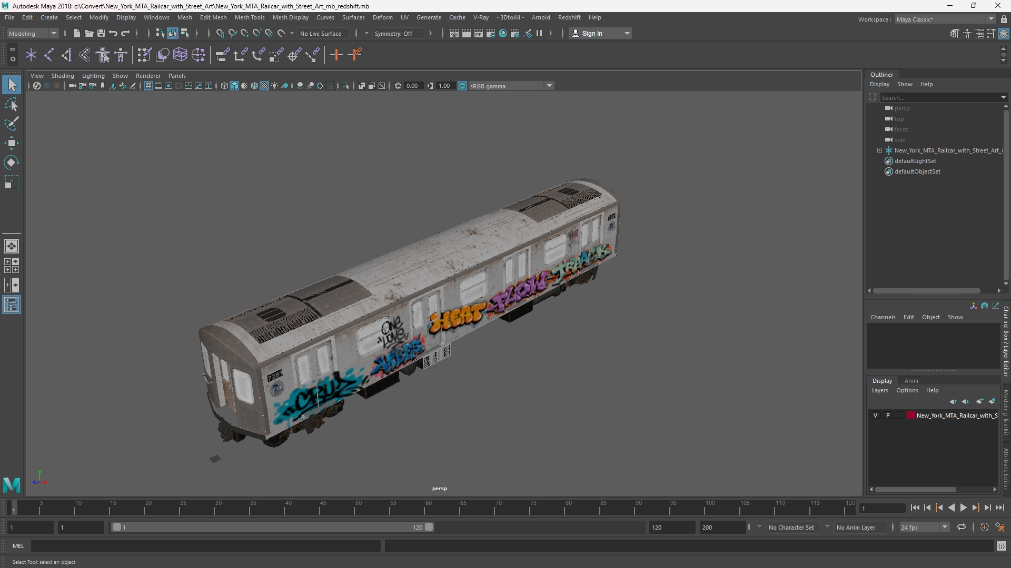Toggle textured display in viewport toolbar
The height and width of the screenshot is (568, 1011).
point(264,86)
